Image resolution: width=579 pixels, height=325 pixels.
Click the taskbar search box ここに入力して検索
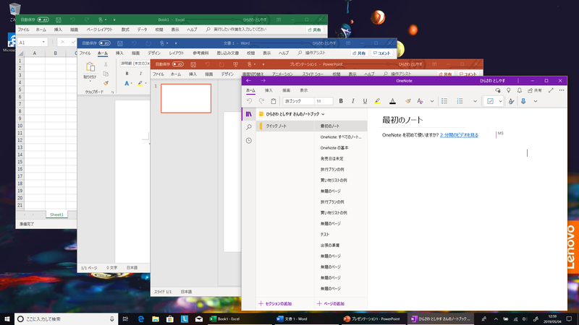pos(67,319)
